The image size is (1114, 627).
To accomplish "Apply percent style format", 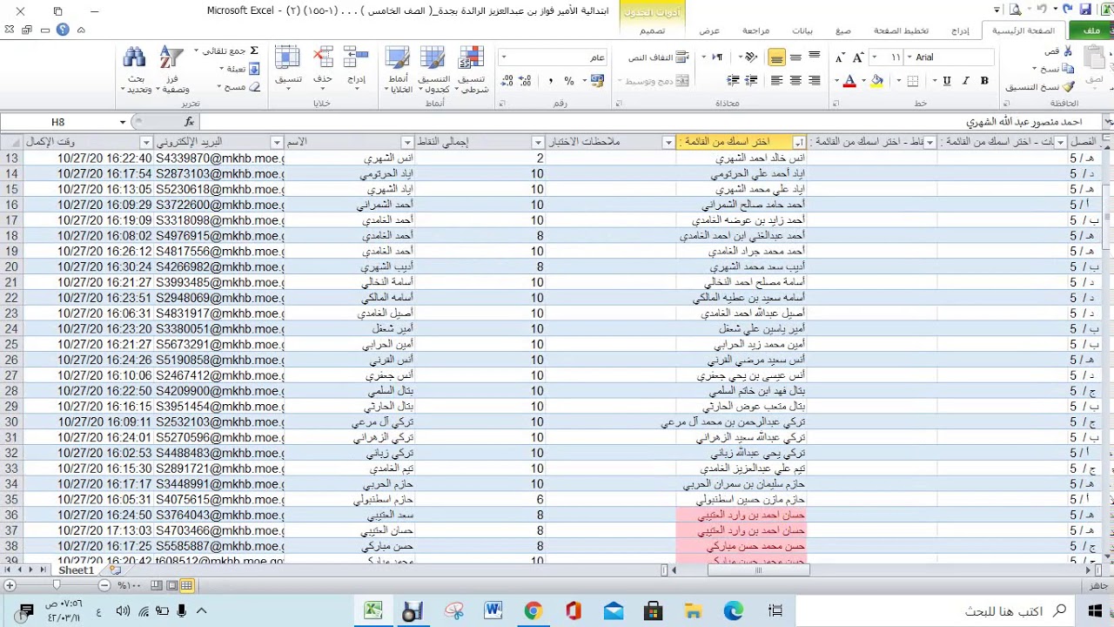I will click(x=569, y=81).
